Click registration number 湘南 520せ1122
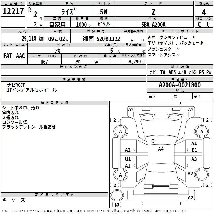This screenshot has width=214, height=214. (101, 39)
